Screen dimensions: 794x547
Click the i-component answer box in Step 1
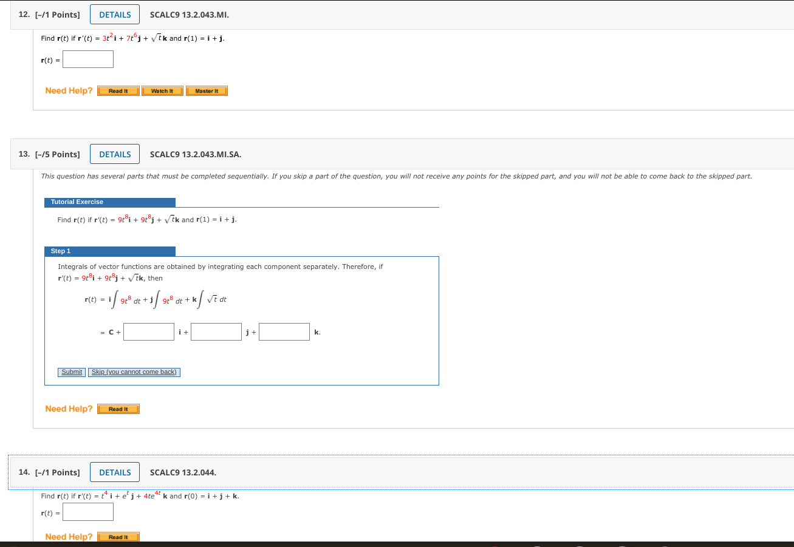click(x=148, y=331)
